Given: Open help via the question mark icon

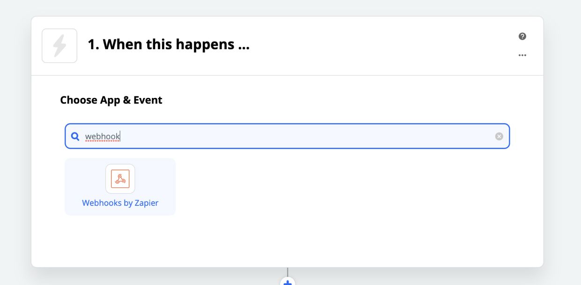Looking at the screenshot, I should pos(522,37).
